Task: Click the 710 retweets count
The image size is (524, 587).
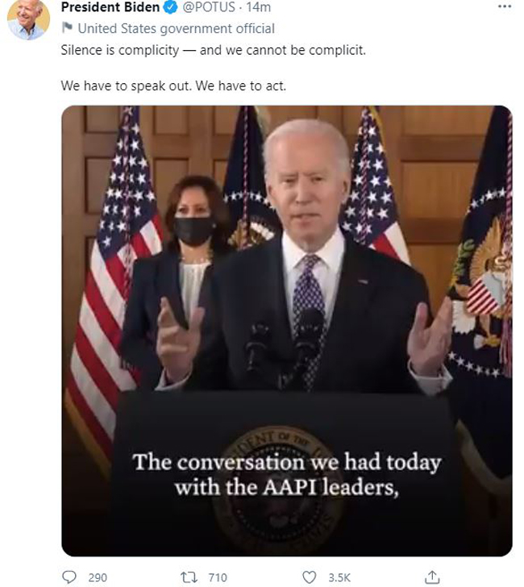Action: click(218, 577)
